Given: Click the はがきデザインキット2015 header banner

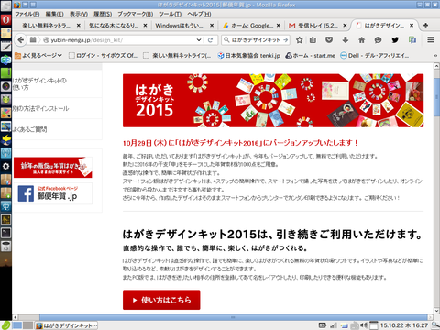Looking at the screenshot, I should tap(273, 101).
